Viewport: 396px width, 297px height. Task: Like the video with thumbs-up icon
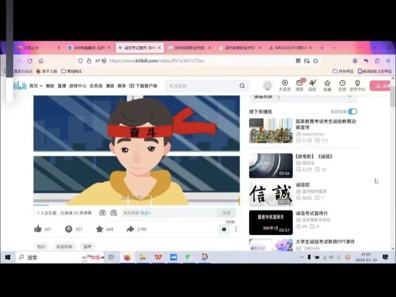pyautogui.click(x=38, y=229)
